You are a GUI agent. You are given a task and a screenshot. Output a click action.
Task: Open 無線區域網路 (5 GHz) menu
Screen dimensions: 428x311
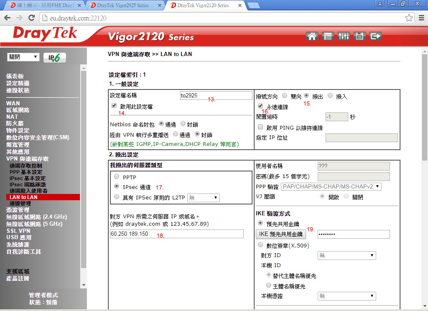coord(34,224)
